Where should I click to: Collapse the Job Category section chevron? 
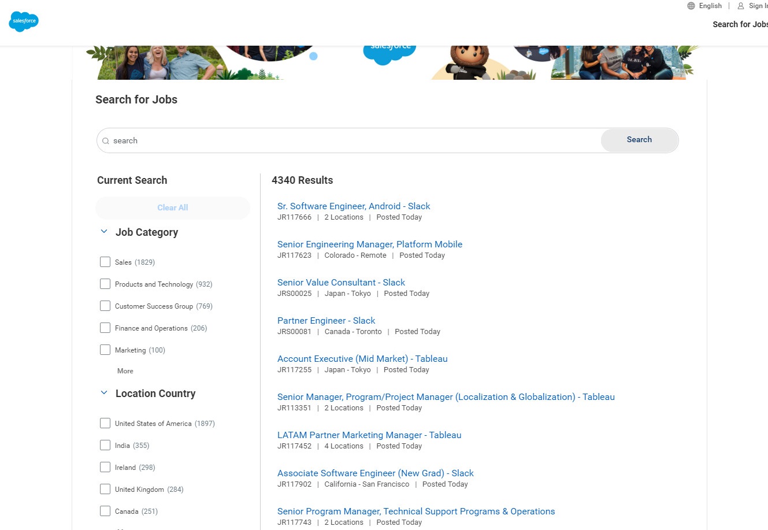(104, 232)
